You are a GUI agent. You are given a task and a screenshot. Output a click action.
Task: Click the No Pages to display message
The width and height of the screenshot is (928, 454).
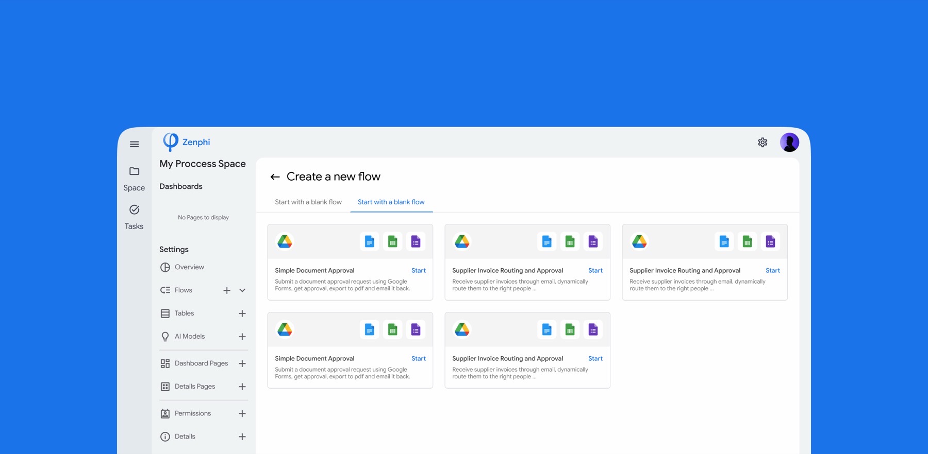click(x=204, y=217)
